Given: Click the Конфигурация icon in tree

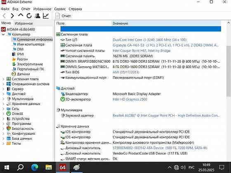Looking at the screenshot, I should pos(9,133).
